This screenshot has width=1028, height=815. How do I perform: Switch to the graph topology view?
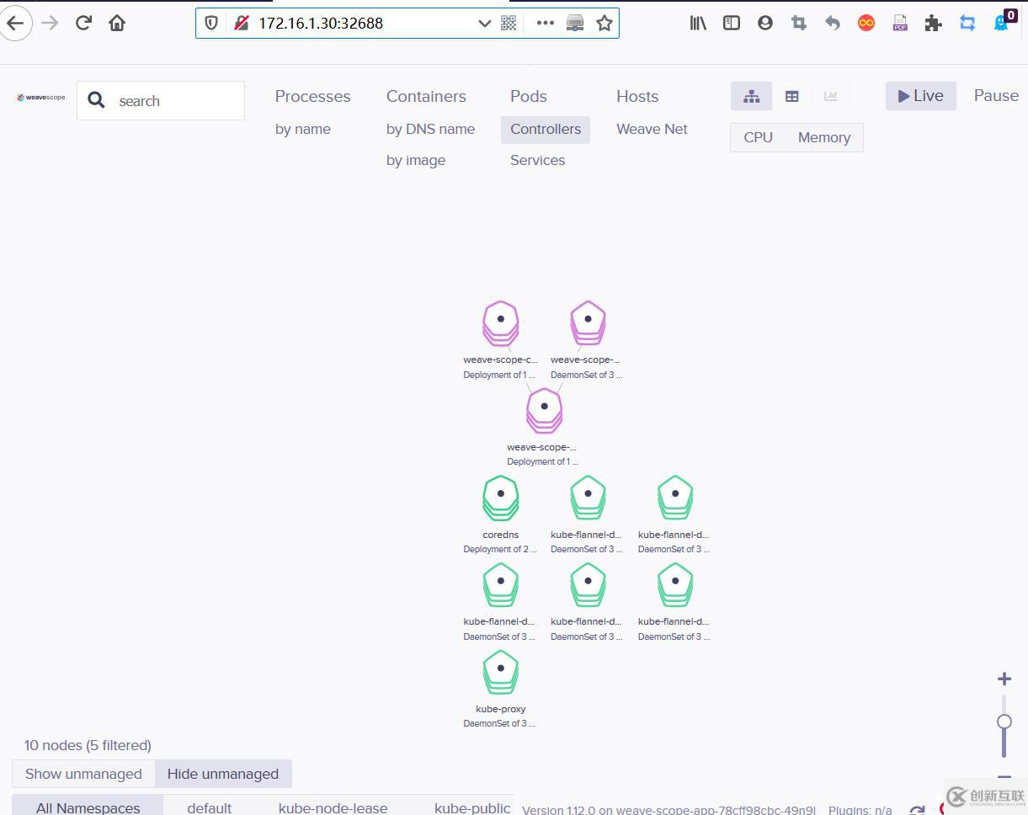(x=750, y=95)
